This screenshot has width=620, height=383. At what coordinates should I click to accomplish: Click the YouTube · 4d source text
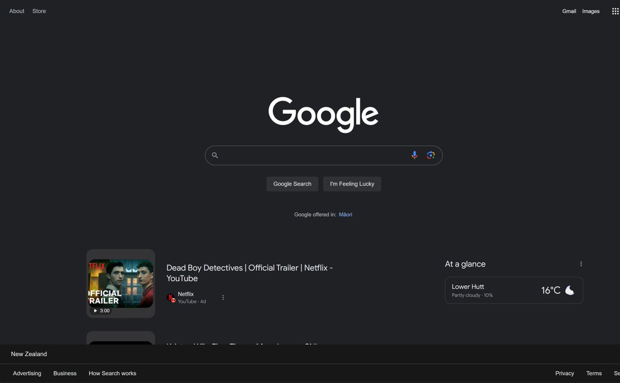(x=192, y=301)
